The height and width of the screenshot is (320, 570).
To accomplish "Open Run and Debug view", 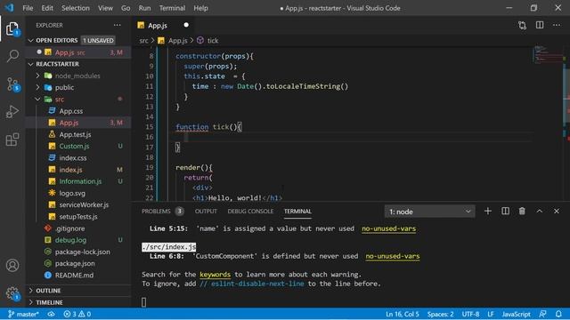I will tap(12, 112).
